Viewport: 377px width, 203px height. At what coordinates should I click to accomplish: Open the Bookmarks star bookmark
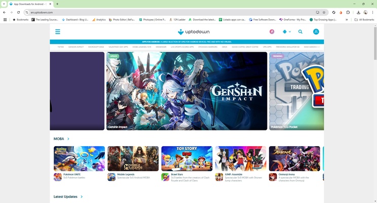click(x=20, y=20)
